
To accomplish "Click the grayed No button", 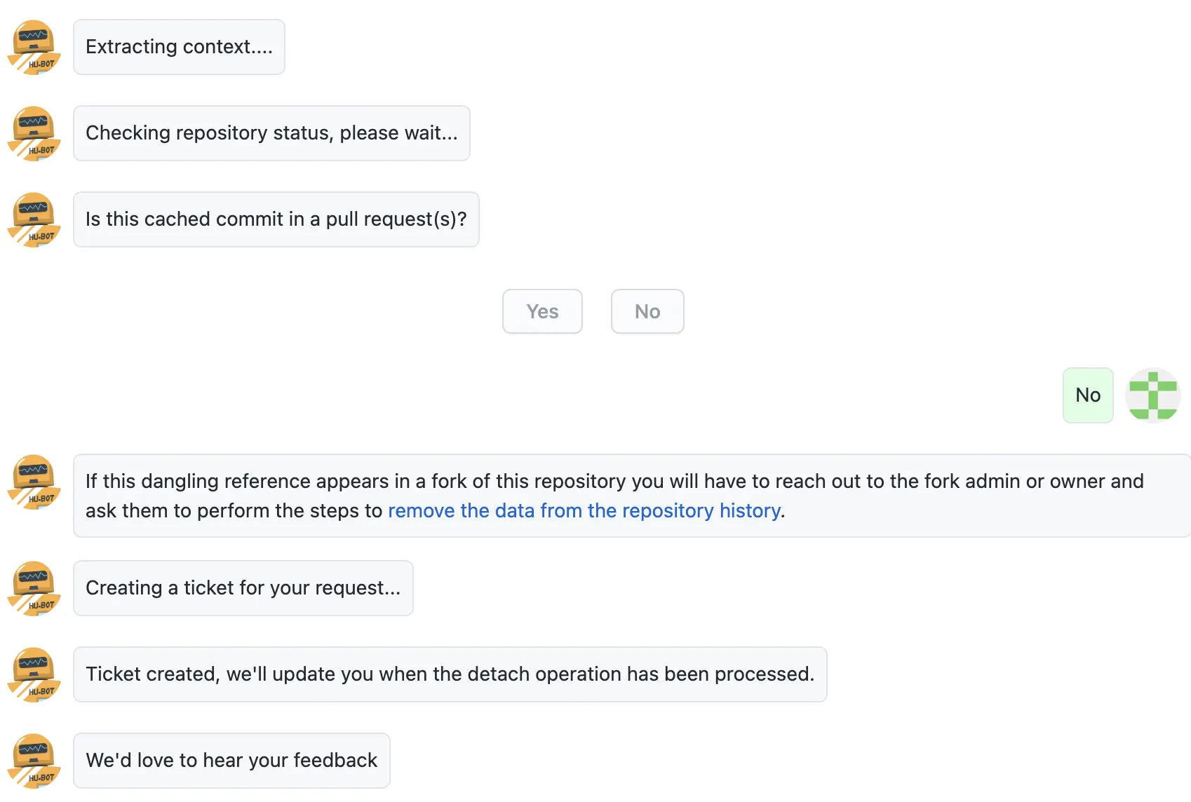I will tap(647, 311).
